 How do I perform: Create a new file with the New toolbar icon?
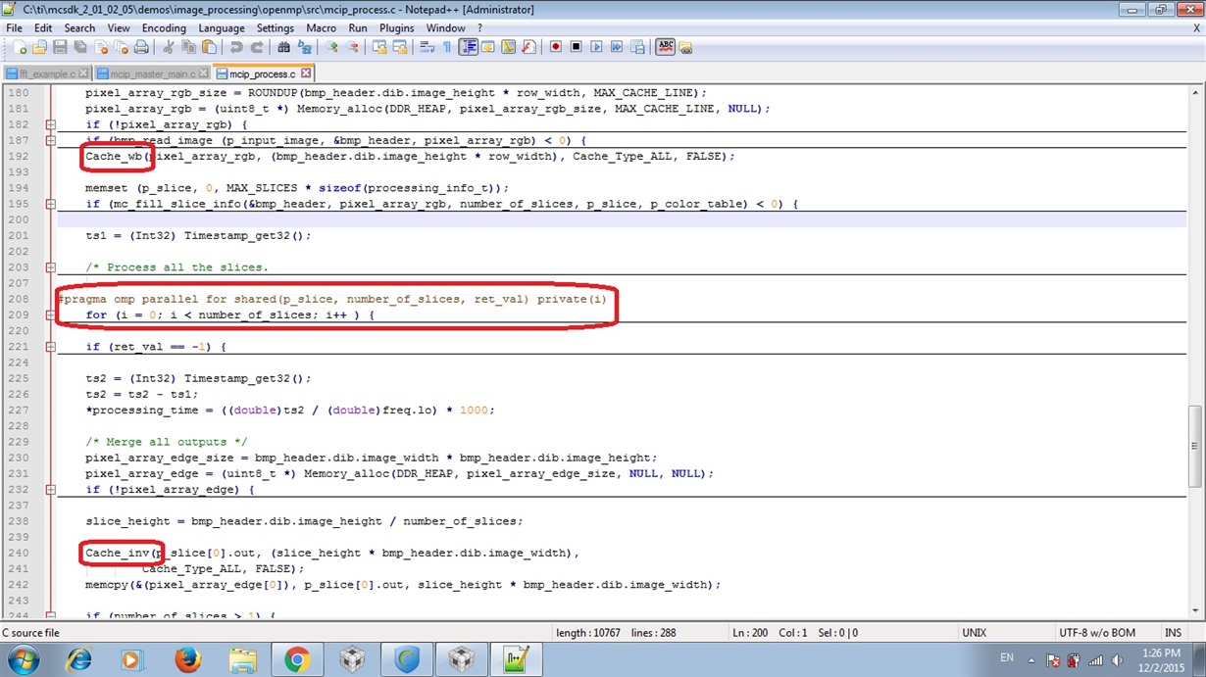pos(20,47)
